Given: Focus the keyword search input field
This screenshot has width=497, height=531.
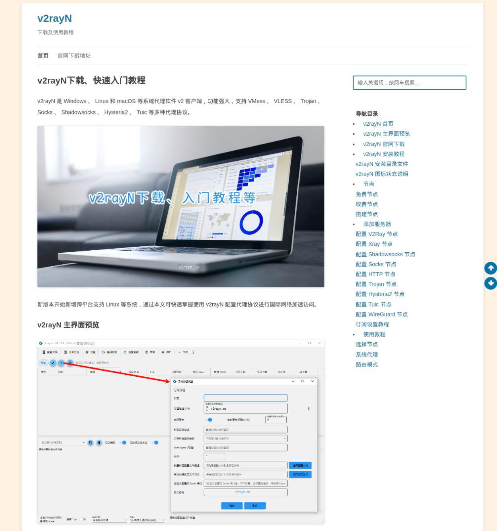Looking at the screenshot, I should [x=409, y=83].
